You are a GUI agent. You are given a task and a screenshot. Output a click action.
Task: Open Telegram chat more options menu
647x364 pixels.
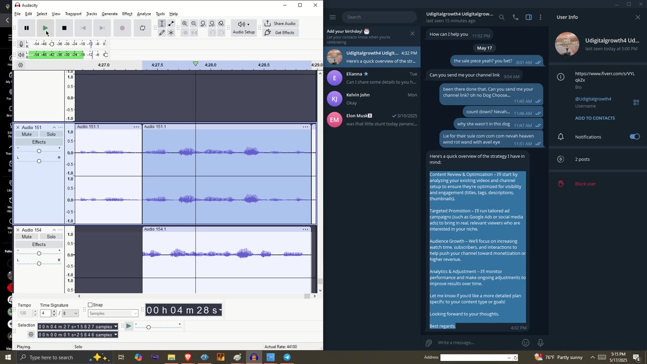(x=540, y=17)
